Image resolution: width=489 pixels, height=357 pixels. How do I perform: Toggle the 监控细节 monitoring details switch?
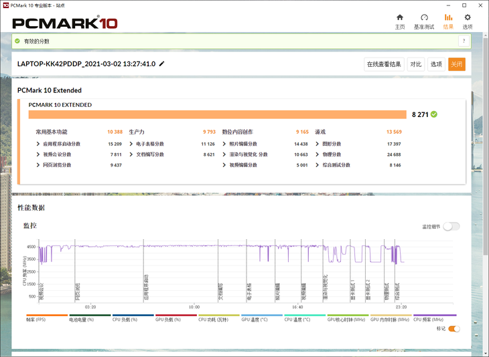point(451,227)
